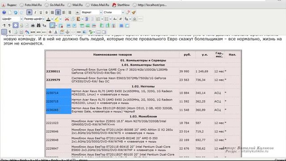Expand the highlight color picker arrow

pyautogui.click(x=61, y=19)
